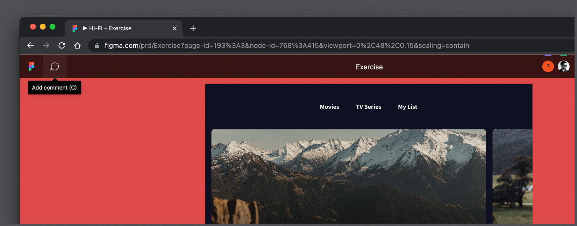
Task: Open the user profile avatar
Action: pyautogui.click(x=563, y=66)
